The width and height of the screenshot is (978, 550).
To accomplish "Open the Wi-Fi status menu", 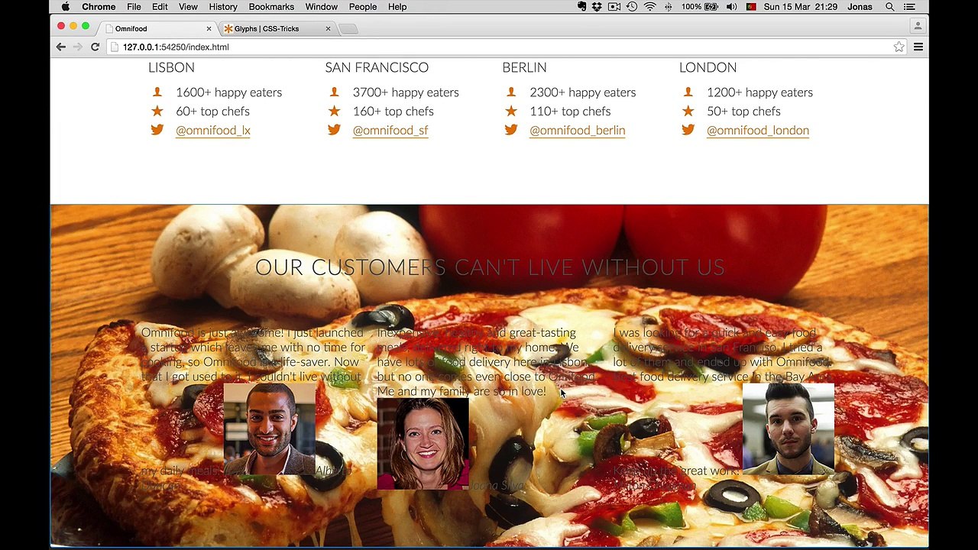I will click(649, 7).
